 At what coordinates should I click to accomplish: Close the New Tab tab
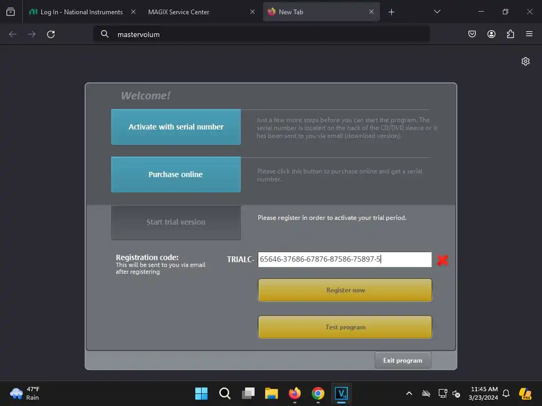tap(371, 12)
